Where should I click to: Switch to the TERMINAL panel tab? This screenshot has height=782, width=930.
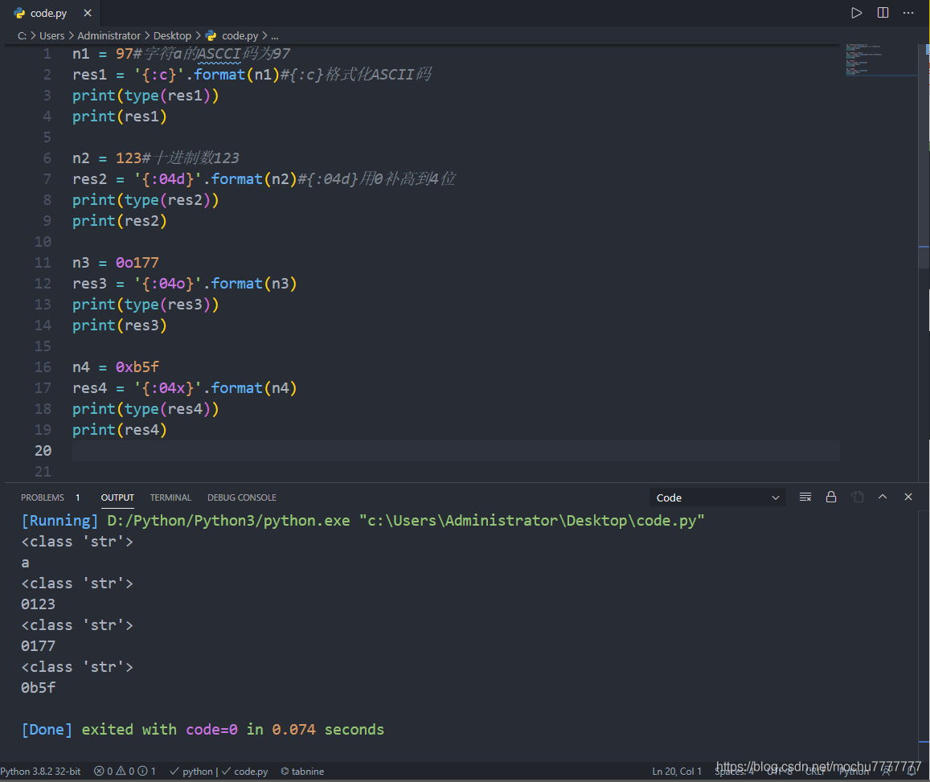click(170, 497)
